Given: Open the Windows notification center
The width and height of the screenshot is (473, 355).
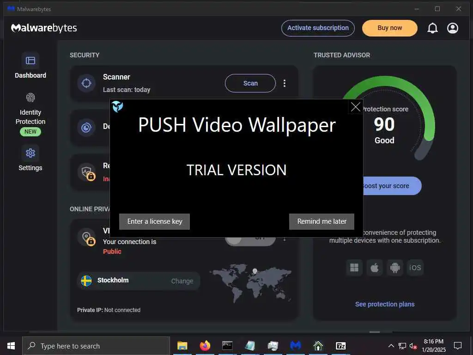Looking at the screenshot, I should coord(458,346).
